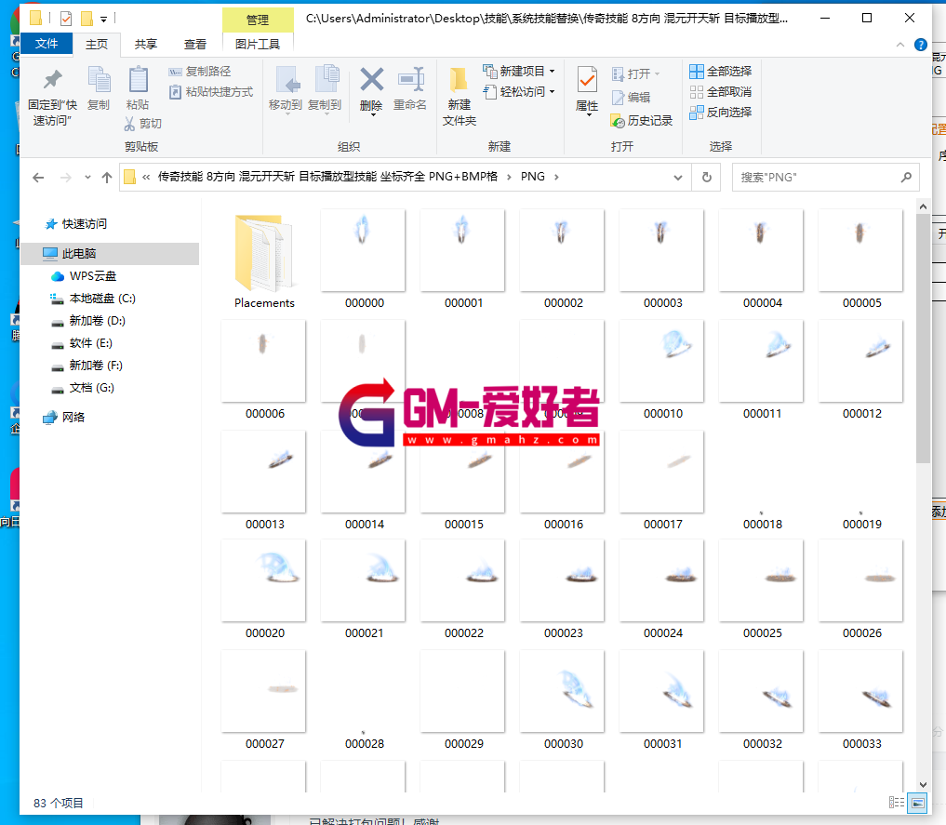
Task: Select This PC (此电脑) in sidebar
Action: 109,254
